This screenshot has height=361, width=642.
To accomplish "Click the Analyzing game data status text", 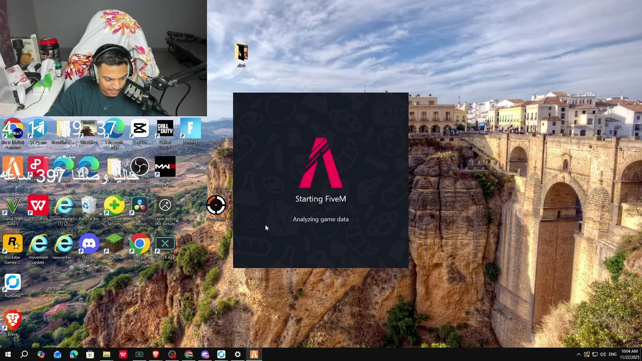I will pos(320,219).
